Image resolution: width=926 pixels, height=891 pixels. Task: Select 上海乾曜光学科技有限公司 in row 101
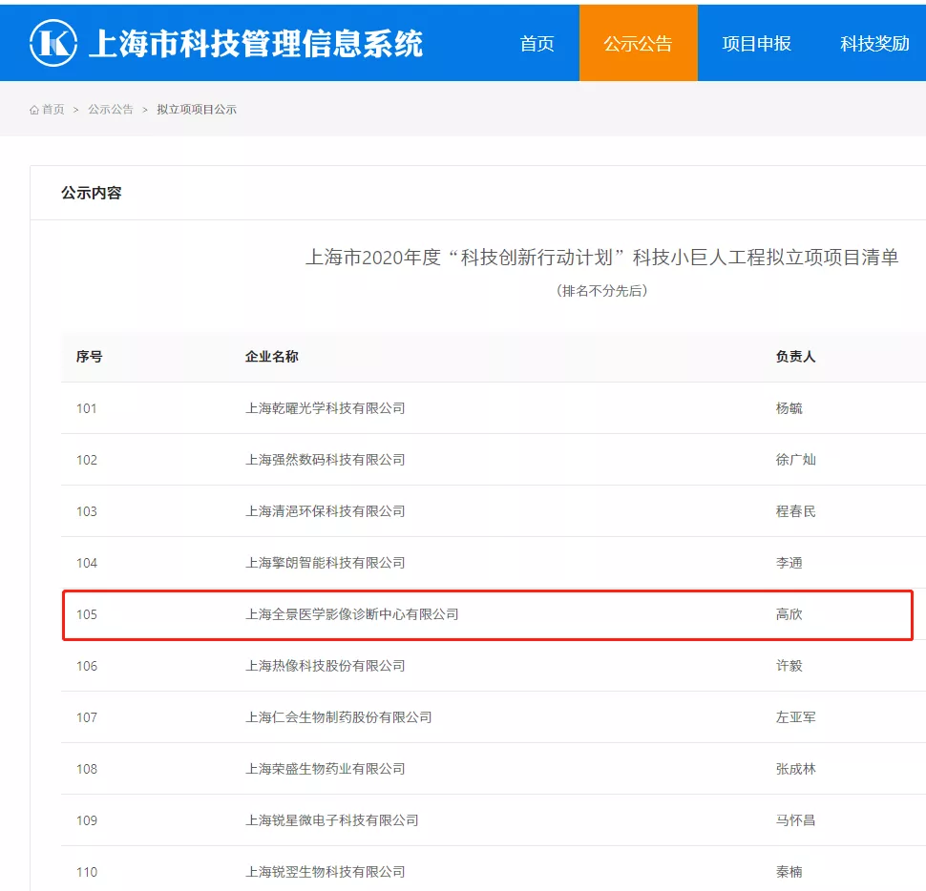point(326,408)
